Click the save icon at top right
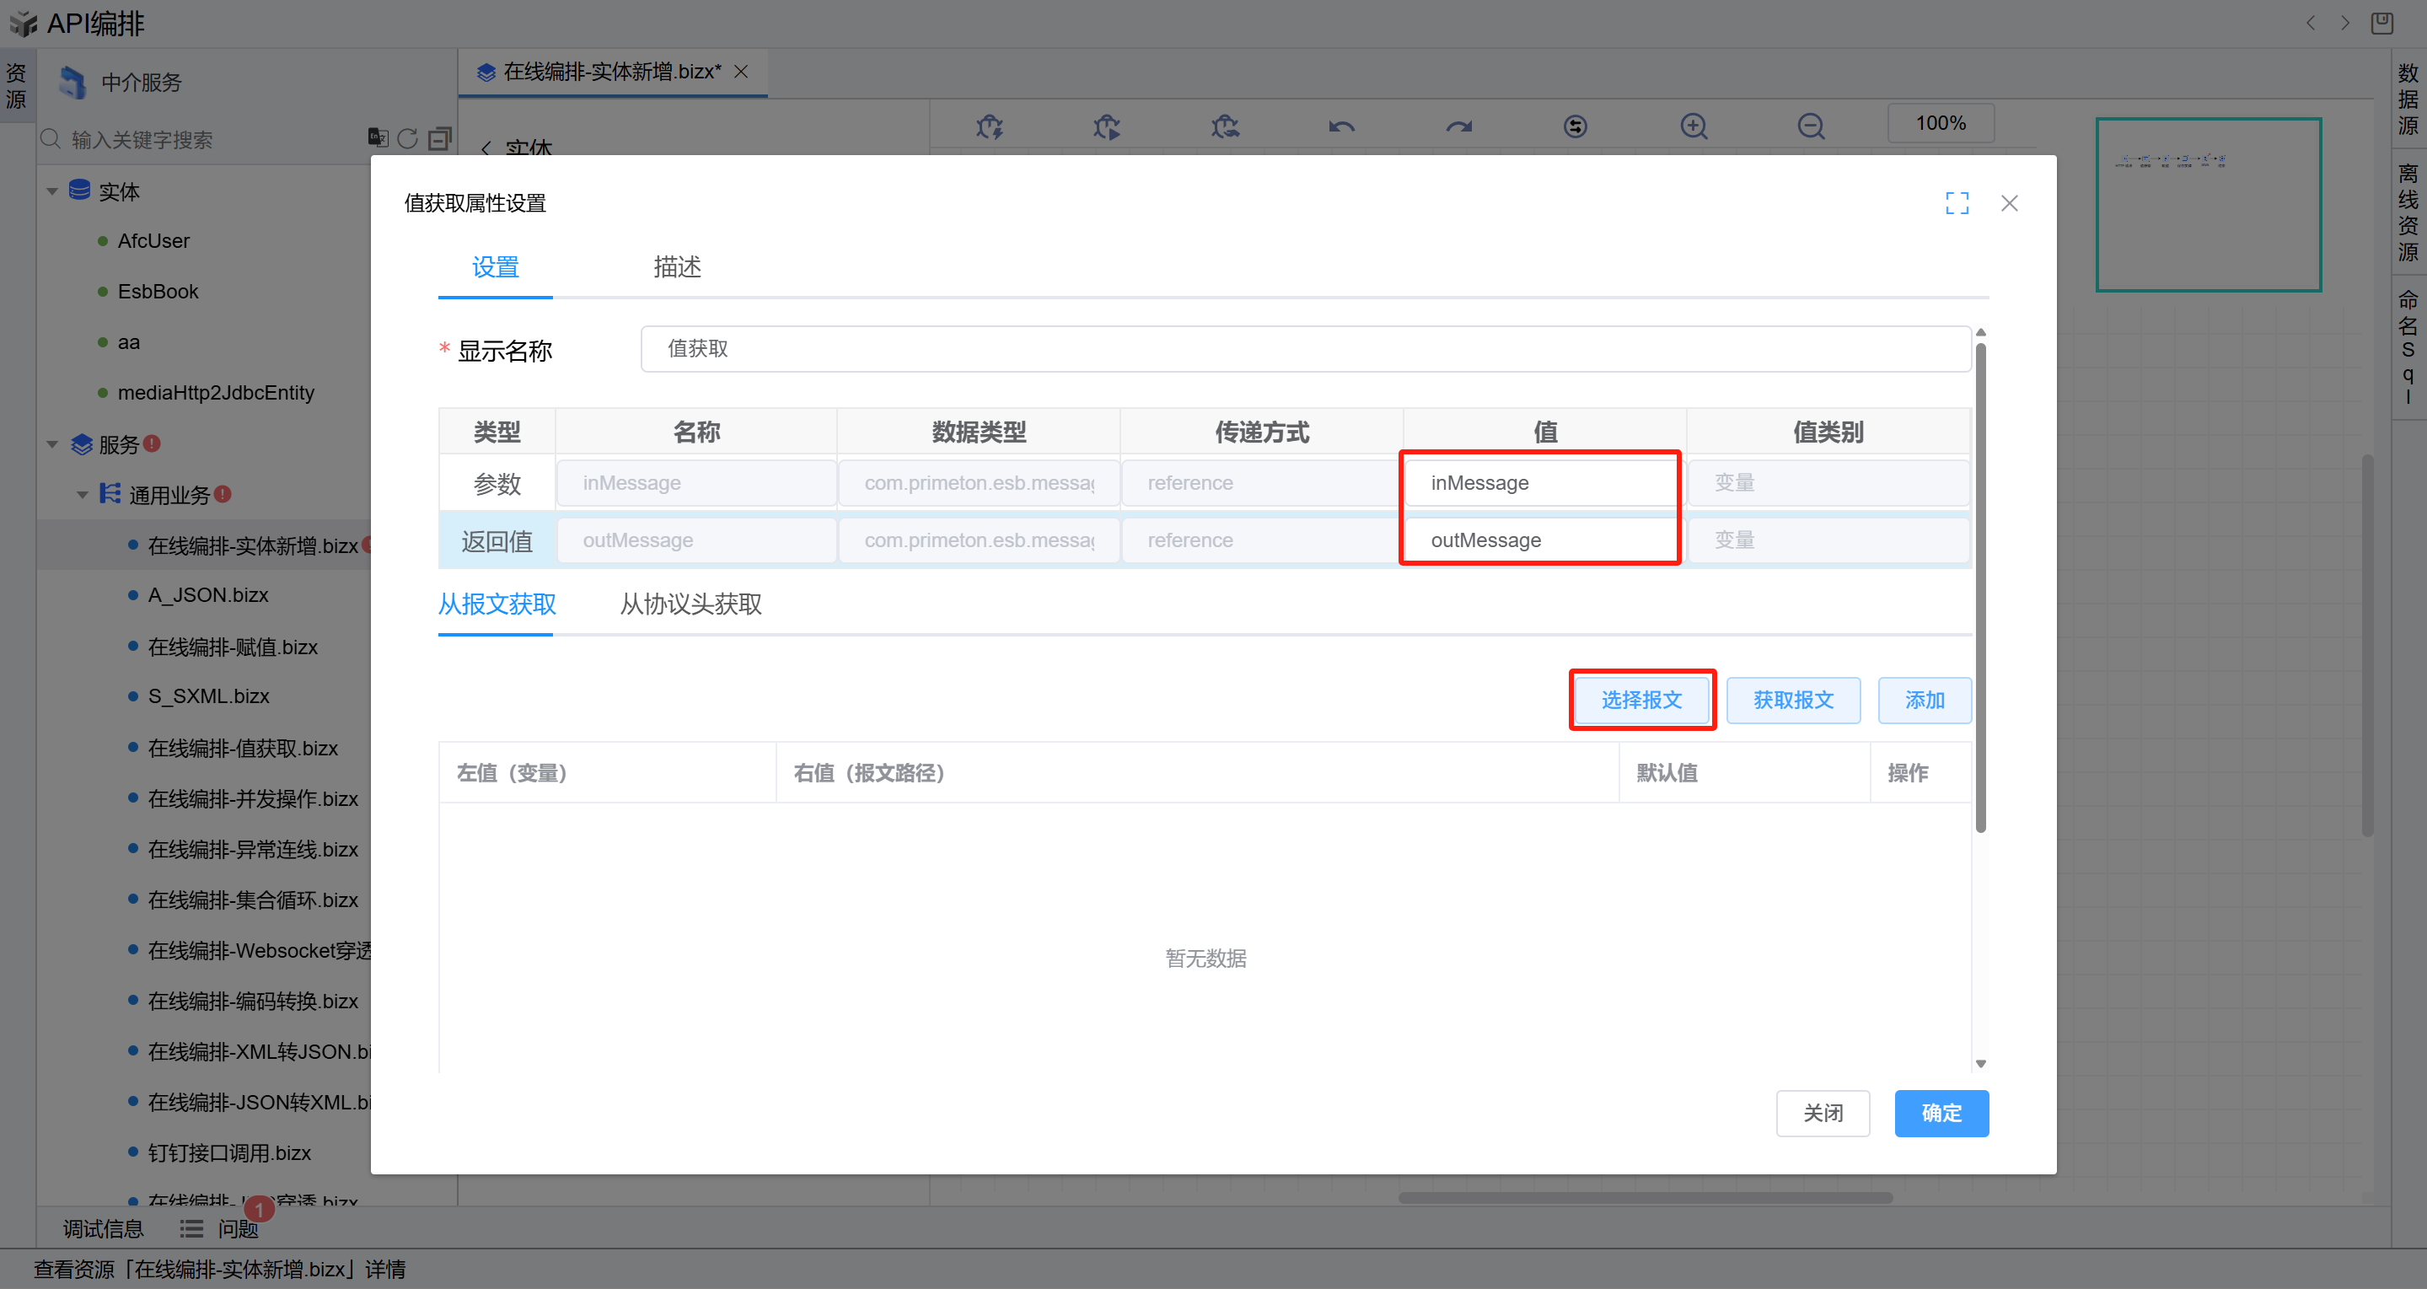This screenshot has width=2427, height=1289. (2381, 23)
